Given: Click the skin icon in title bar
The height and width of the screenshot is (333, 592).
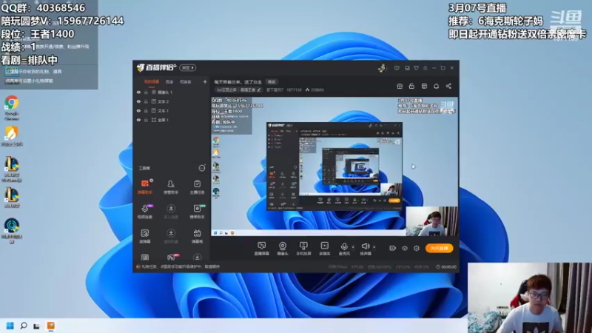Looking at the screenshot, I should click(x=416, y=68).
